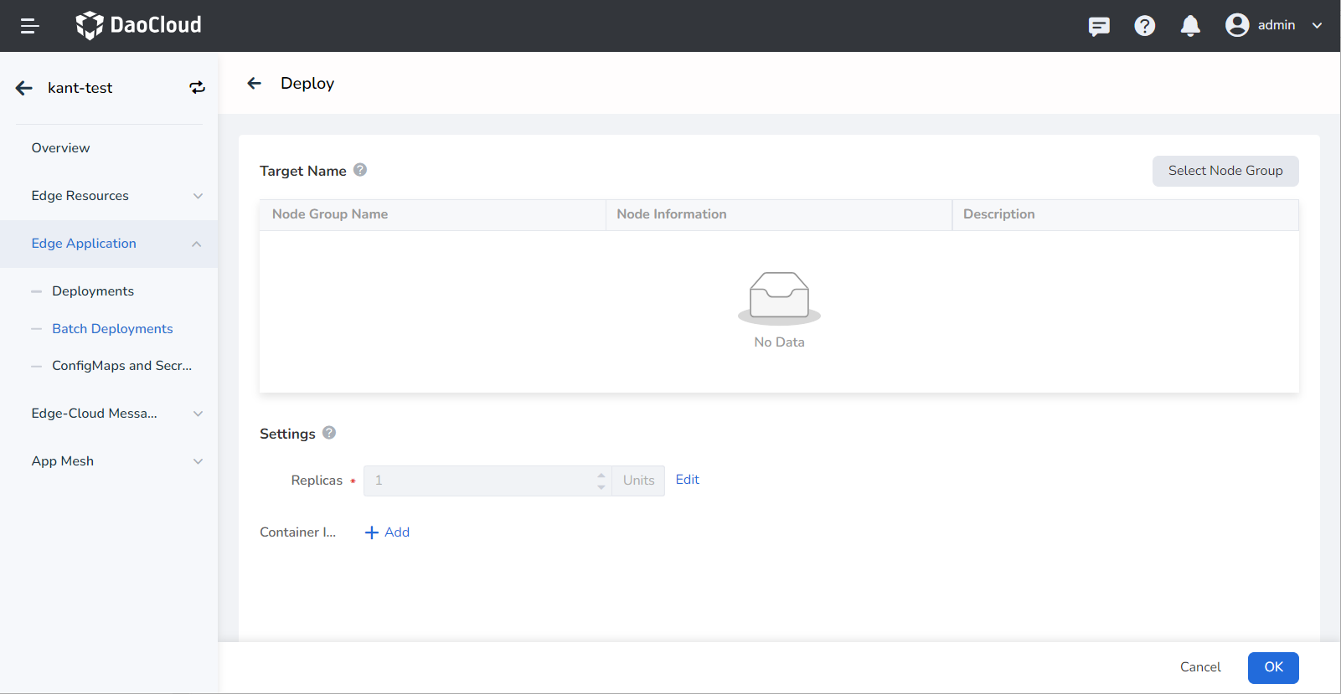Open the admin user dropdown
Screen dimensions: 1341x694
pyautogui.click(x=1273, y=25)
